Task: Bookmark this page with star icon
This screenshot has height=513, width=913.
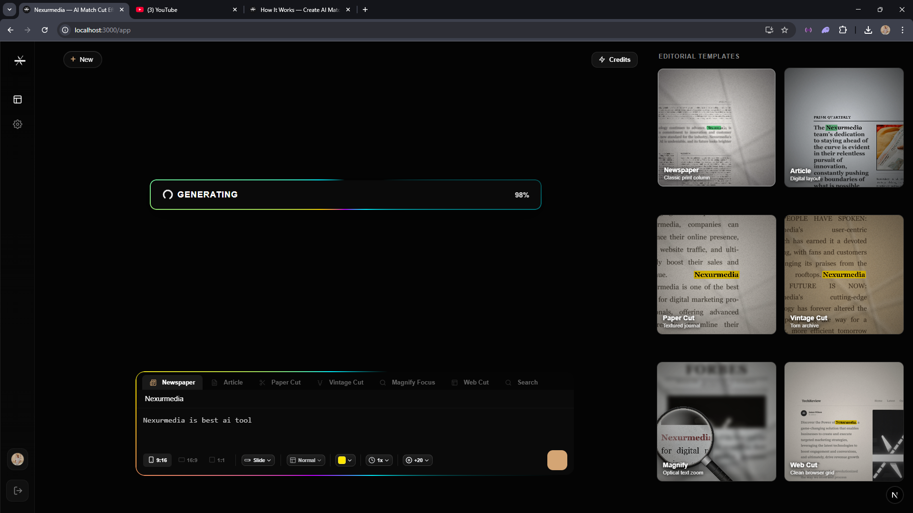Action: coord(785,30)
